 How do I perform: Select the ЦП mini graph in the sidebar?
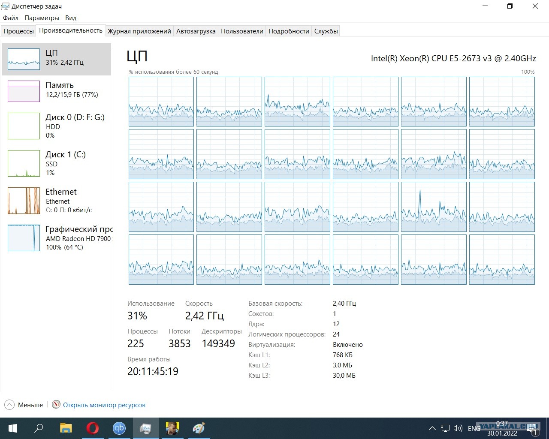pyautogui.click(x=24, y=59)
